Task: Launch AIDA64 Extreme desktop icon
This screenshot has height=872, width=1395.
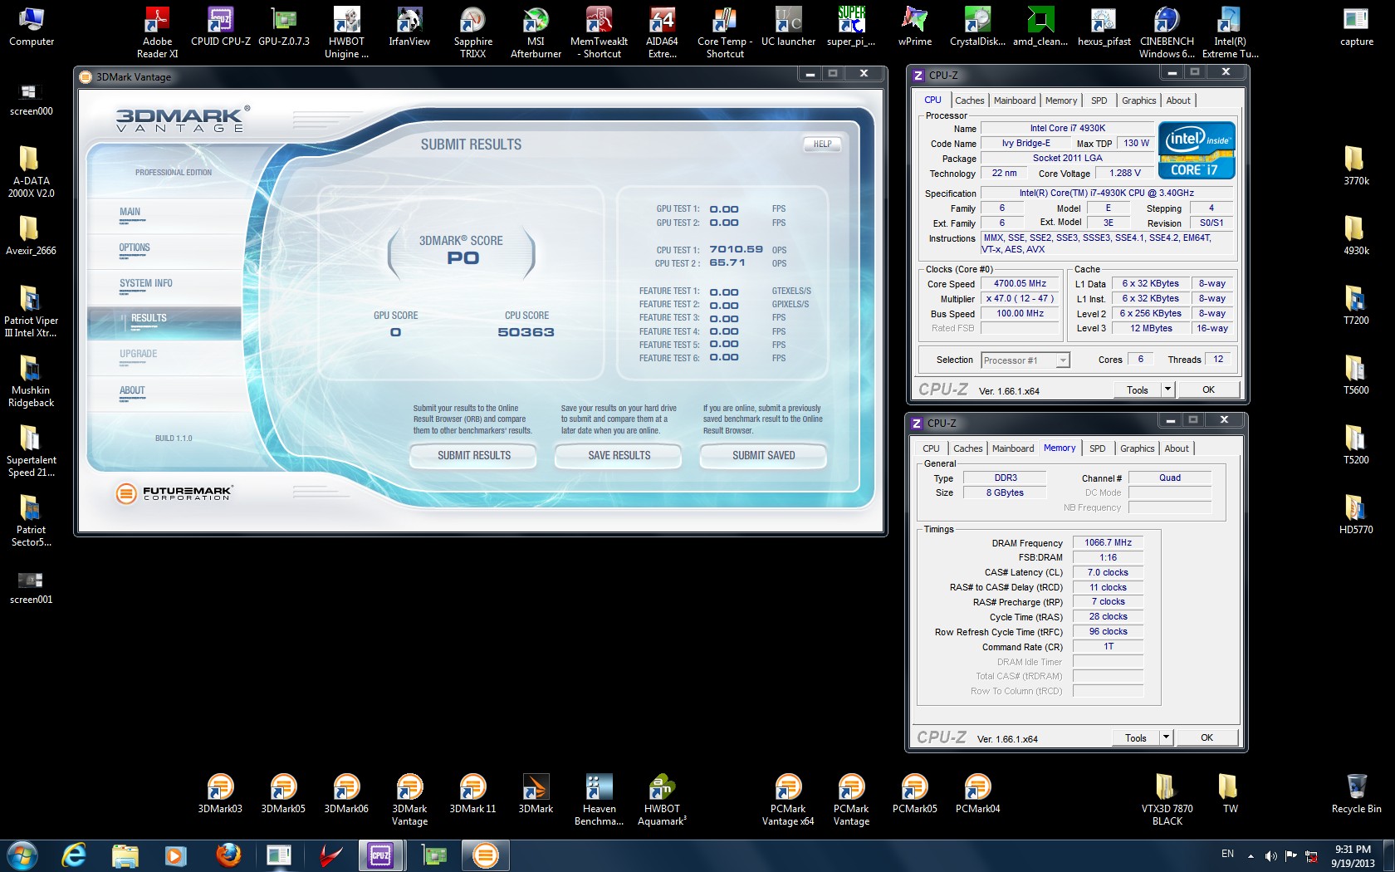Action: 662,32
